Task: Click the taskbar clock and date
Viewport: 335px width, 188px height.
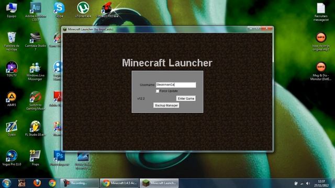Action: click(321, 183)
